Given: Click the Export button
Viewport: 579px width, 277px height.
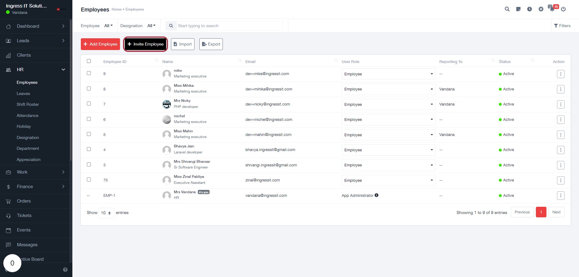Looking at the screenshot, I should click(x=211, y=44).
